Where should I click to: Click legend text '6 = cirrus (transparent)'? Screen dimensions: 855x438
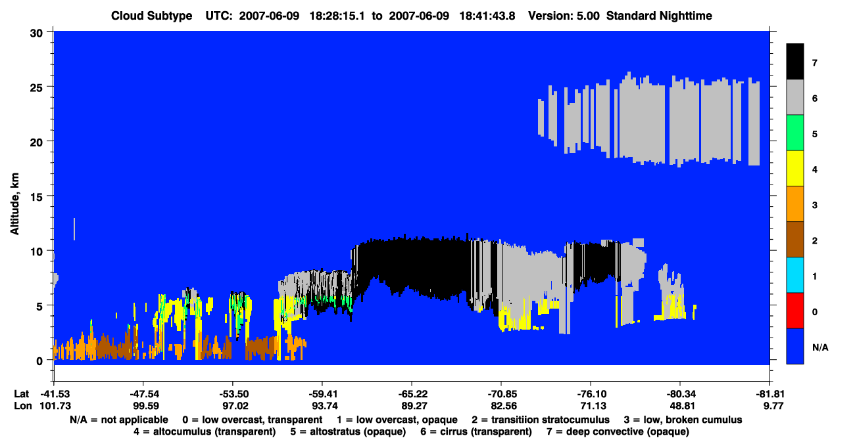[x=477, y=431]
